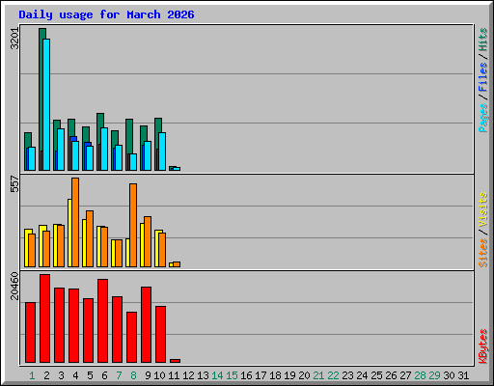The width and height of the screenshot is (494, 386).
Task: Click the small red KBytes bar for day 11
Action: point(175,361)
